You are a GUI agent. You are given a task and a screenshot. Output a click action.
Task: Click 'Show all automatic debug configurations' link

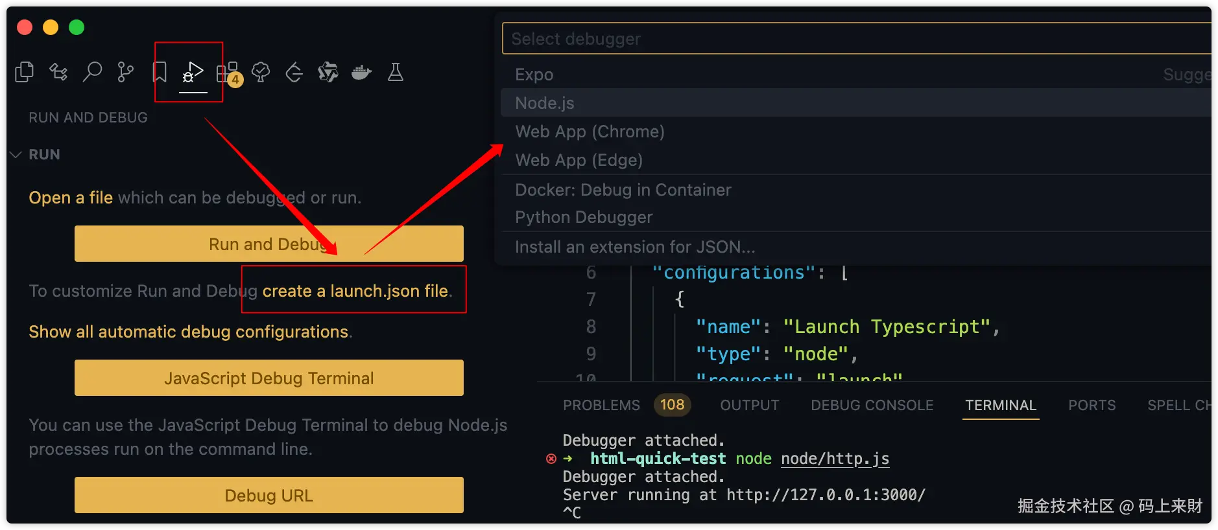(189, 332)
